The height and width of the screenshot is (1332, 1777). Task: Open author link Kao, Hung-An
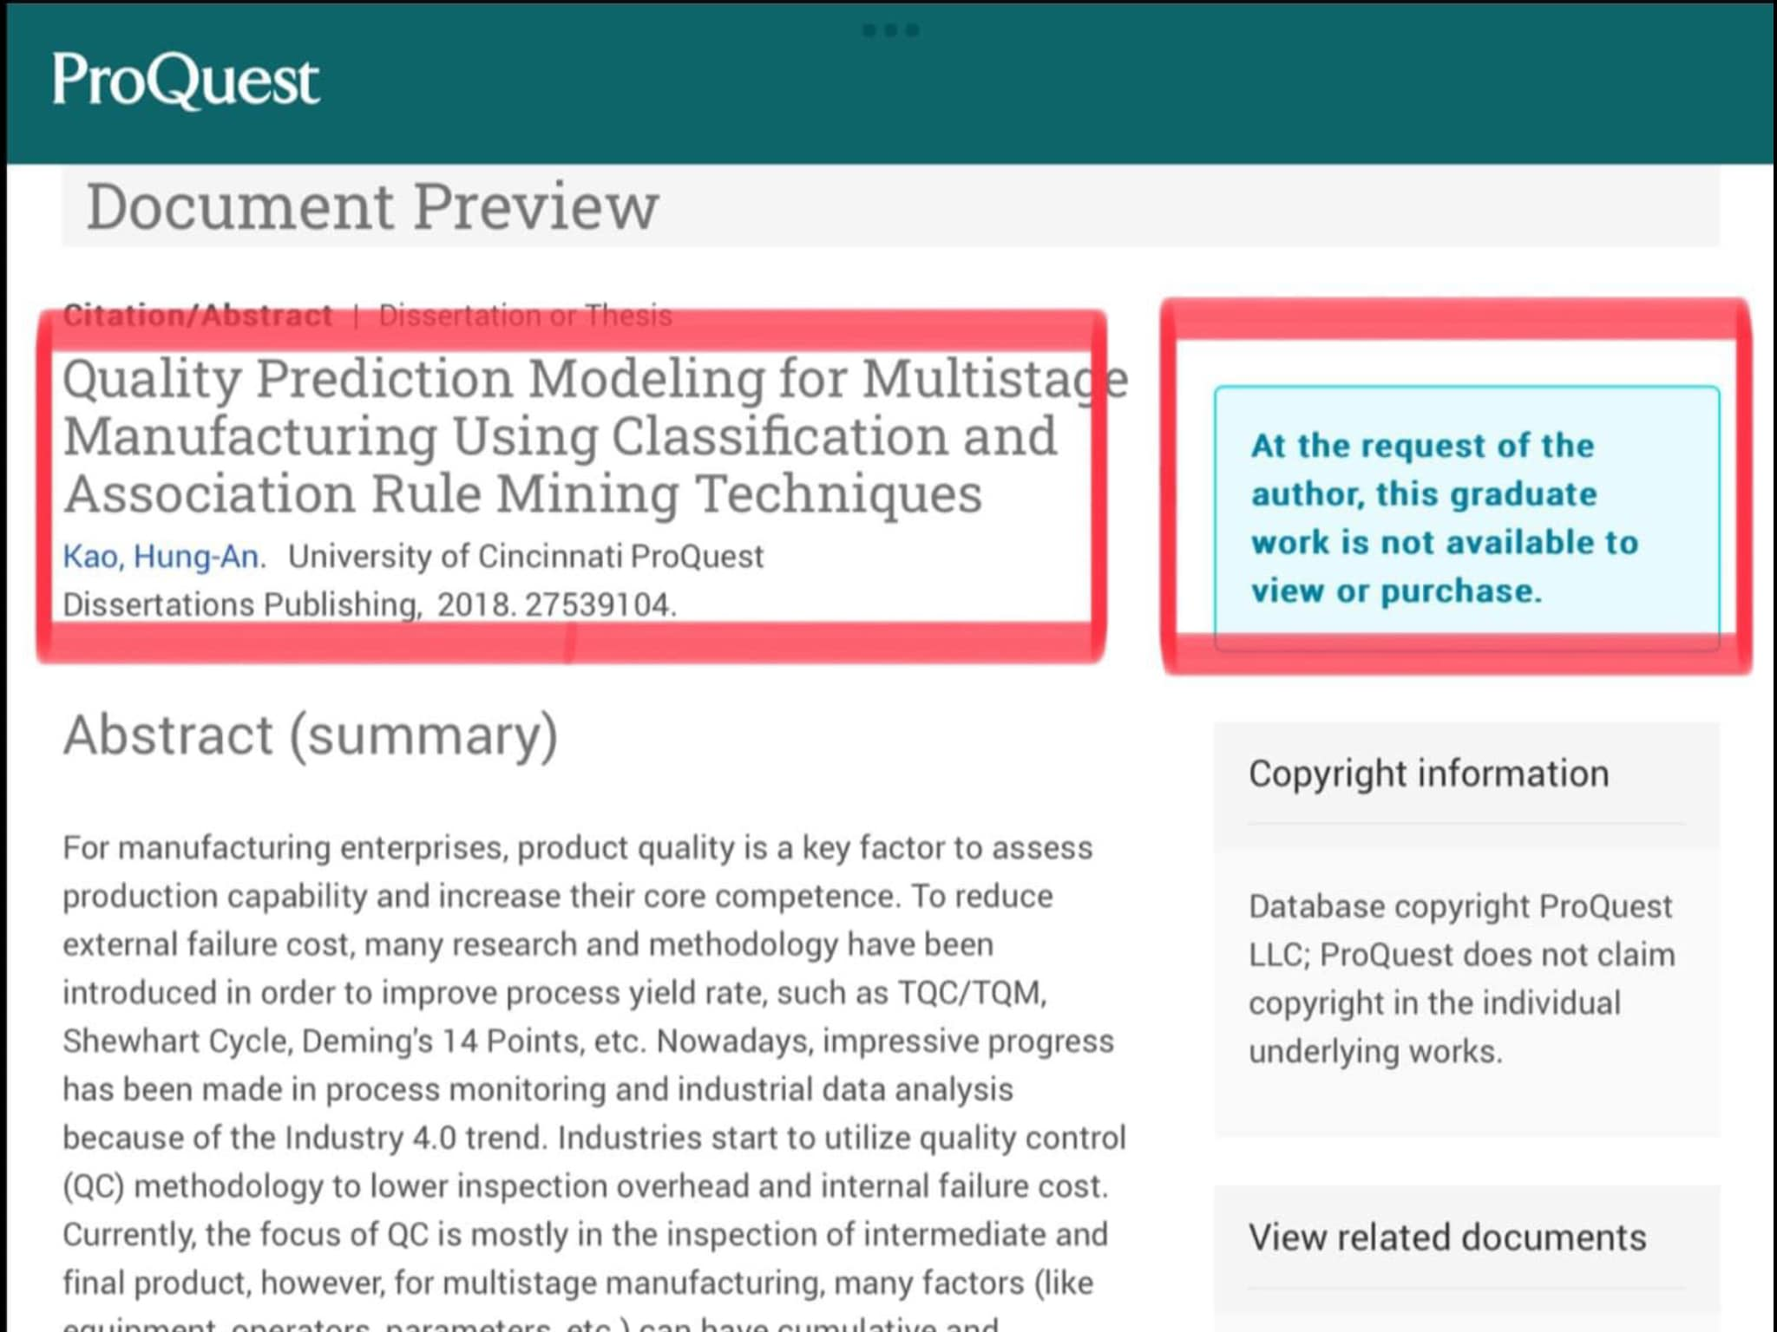(164, 556)
